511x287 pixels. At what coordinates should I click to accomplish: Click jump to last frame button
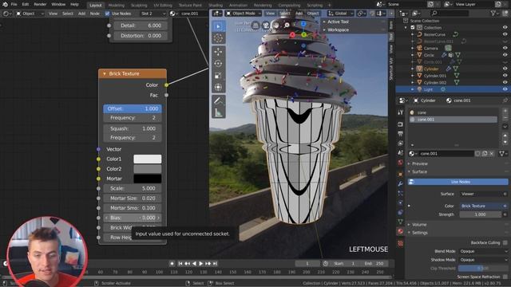click(215, 264)
